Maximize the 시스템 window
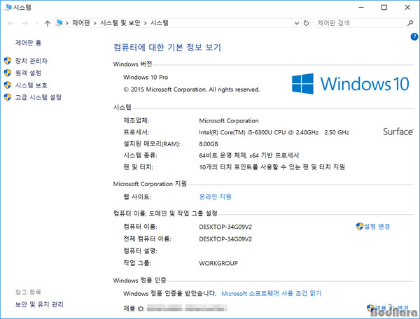The image size is (420, 319). [384, 7]
